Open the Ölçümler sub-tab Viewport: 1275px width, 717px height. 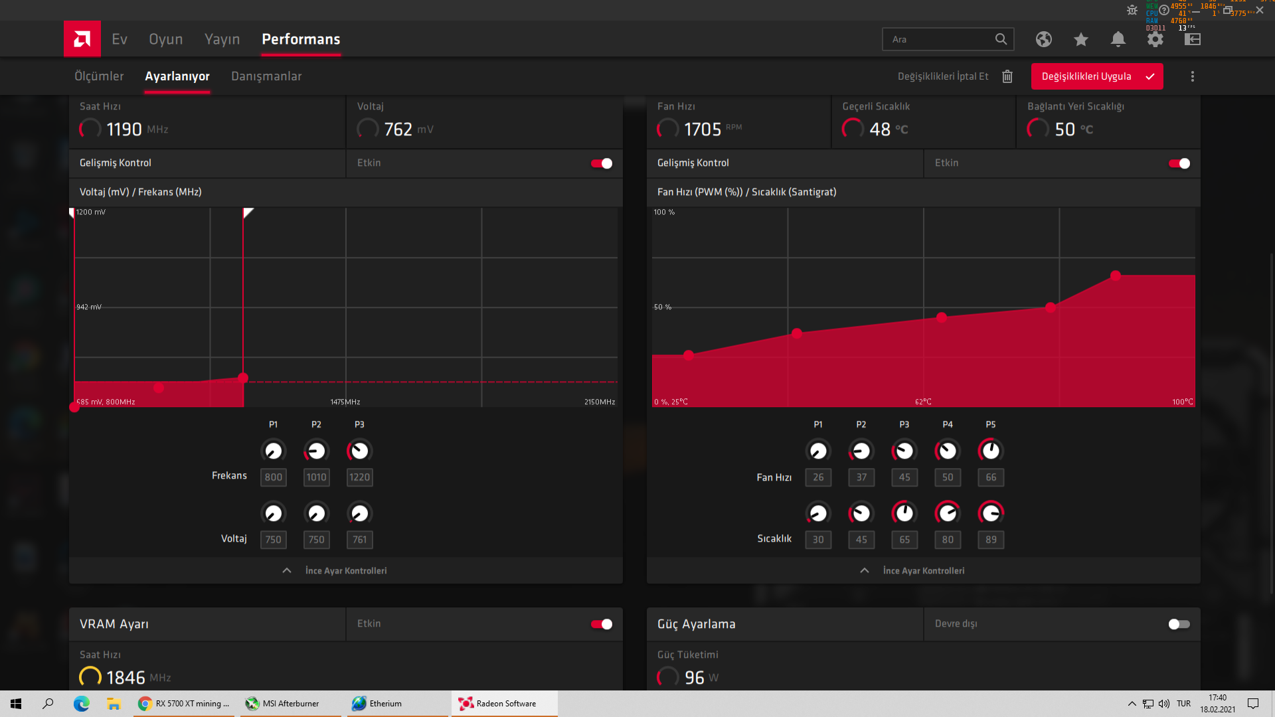tap(99, 76)
